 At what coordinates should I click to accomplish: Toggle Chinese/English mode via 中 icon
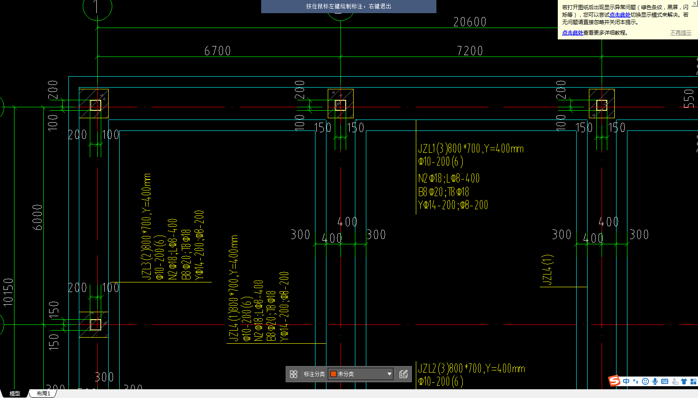coord(626,381)
